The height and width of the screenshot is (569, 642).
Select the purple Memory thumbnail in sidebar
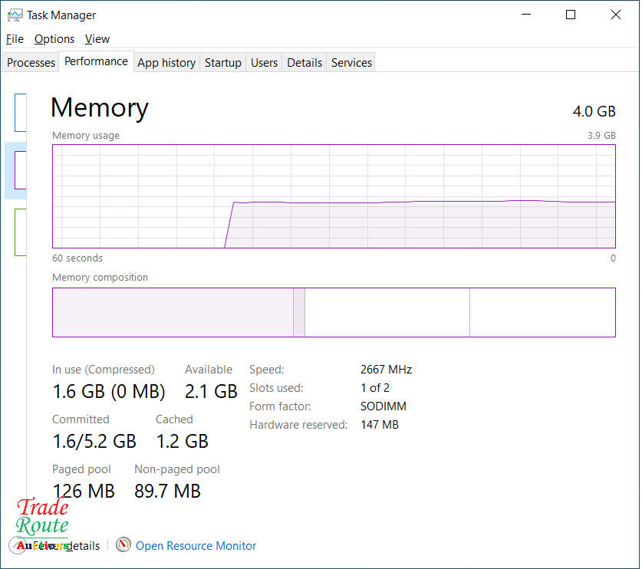[20, 170]
